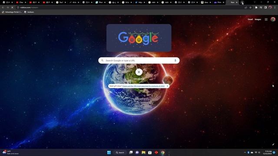Open the media controls toolbar icon
Image resolution: width=278 pixels, height=156 pixels.
[261, 8]
